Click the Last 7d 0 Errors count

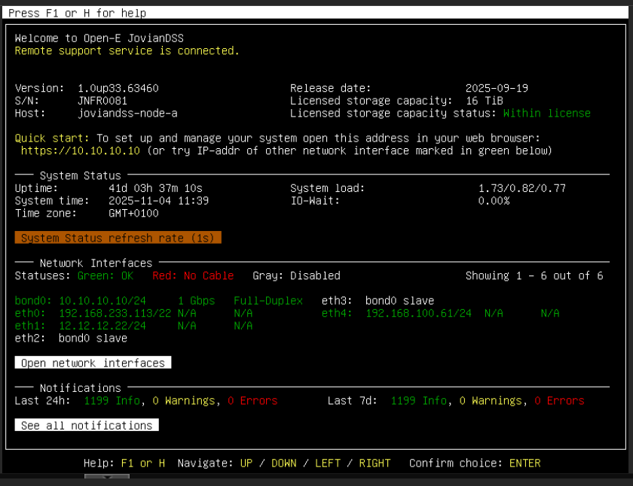[559, 400]
